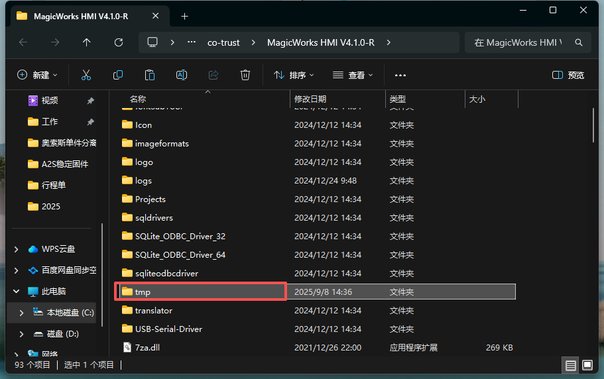Refresh the current folder view

click(x=119, y=42)
